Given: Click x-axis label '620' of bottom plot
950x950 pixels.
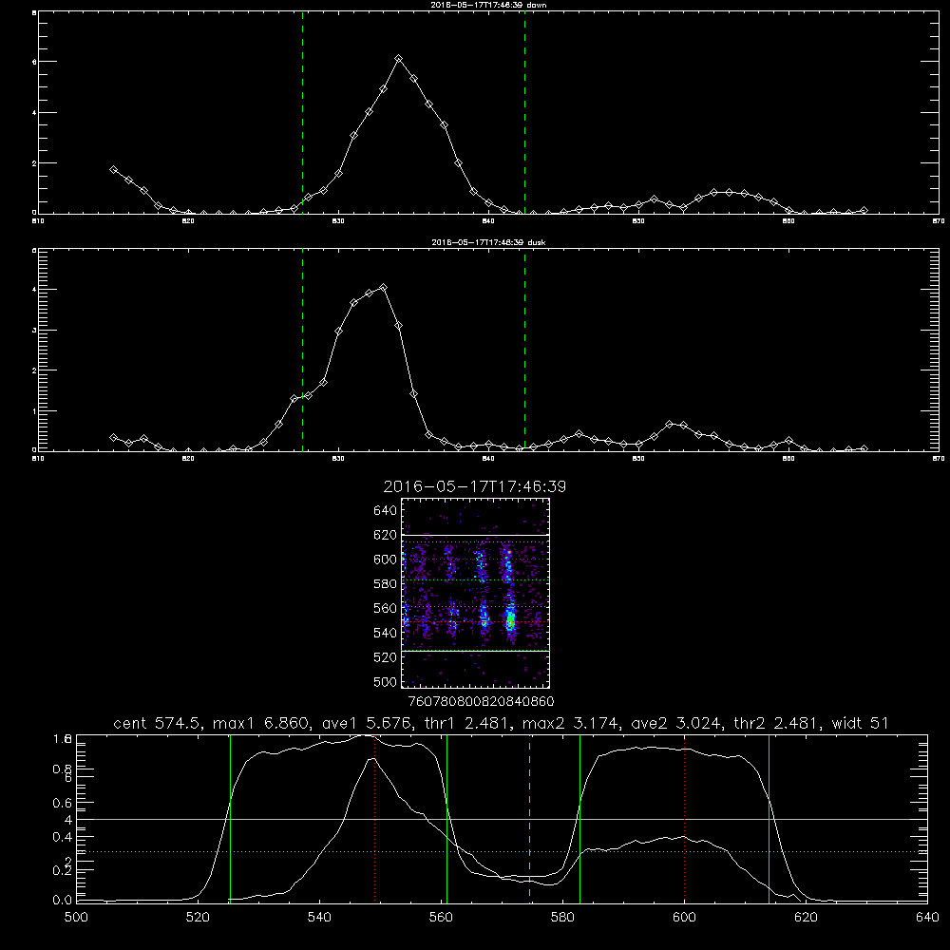Looking at the screenshot, I should click(806, 918).
